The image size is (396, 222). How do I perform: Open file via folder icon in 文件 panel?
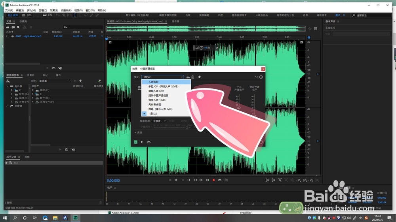[x=8, y=27]
